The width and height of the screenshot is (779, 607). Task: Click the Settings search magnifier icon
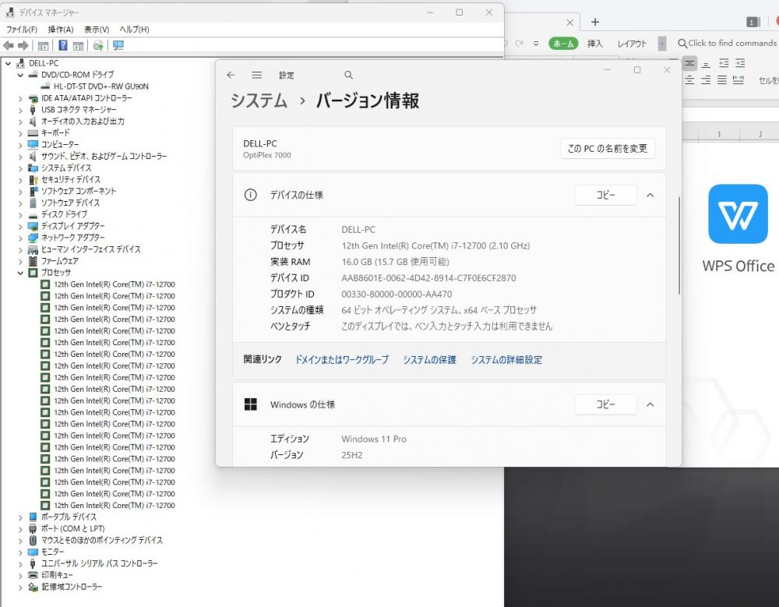click(x=348, y=75)
